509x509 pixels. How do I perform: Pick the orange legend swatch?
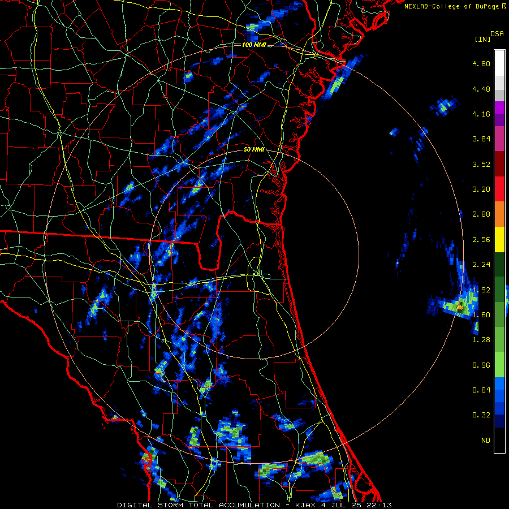click(x=499, y=214)
